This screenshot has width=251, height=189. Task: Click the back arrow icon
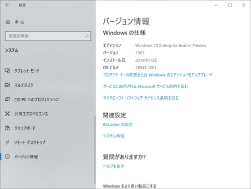pos(7,5)
